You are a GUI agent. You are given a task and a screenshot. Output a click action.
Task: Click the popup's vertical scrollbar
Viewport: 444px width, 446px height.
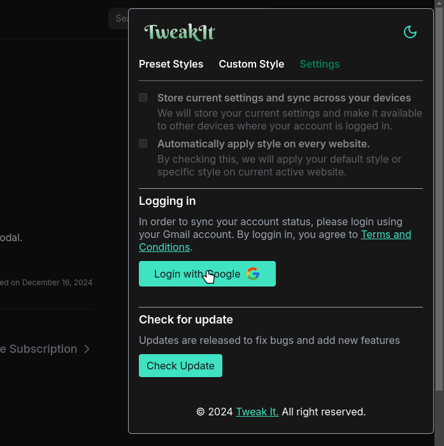[x=438, y=191]
